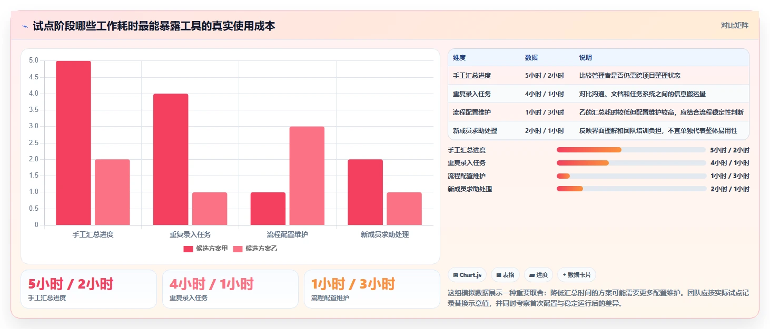Screen dimensions: 770x329
Task: Click the 候选方案乙 bar for 重复录入任务
Action: pyautogui.click(x=210, y=209)
